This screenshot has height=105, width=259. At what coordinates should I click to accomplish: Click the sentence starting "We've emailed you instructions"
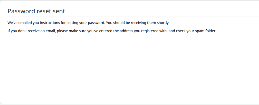[x=56, y=23]
